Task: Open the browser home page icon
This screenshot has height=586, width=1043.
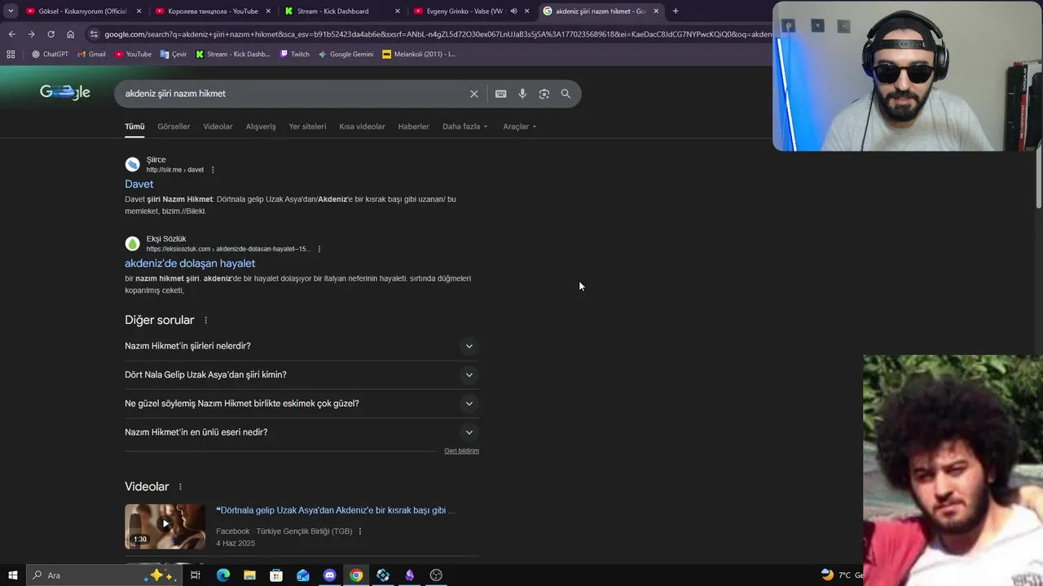Action: pos(70,34)
